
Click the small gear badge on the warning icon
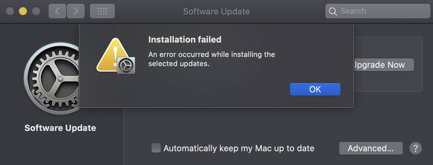(126, 65)
